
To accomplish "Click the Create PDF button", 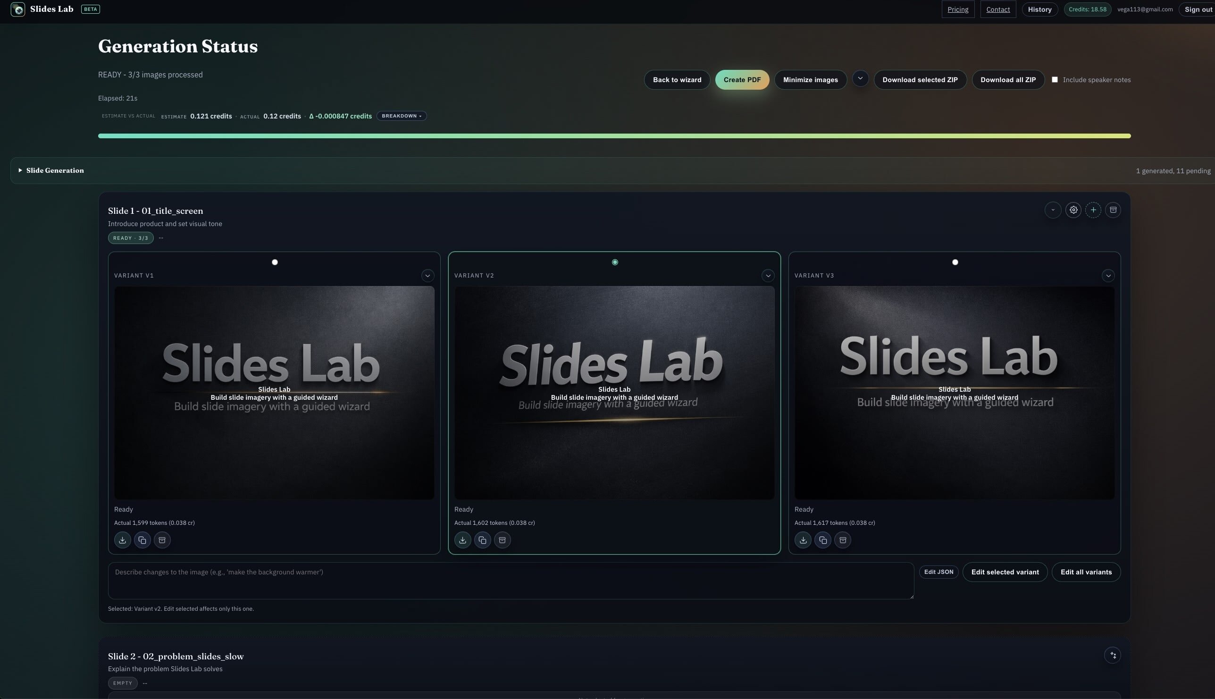I will pos(742,79).
